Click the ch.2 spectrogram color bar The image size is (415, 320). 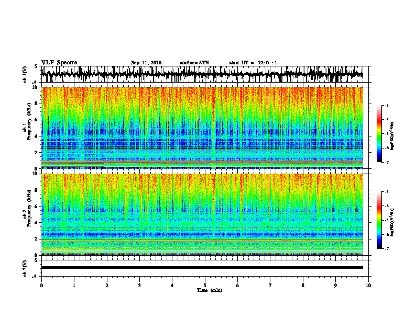[379, 220]
